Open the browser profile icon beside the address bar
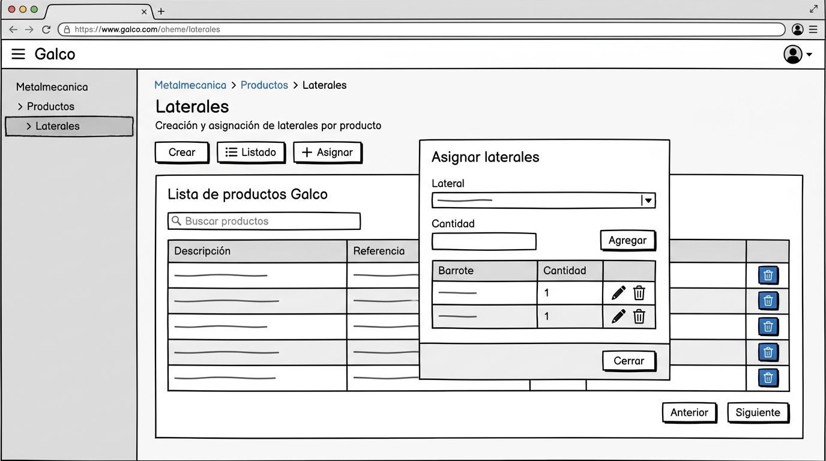 tap(798, 29)
